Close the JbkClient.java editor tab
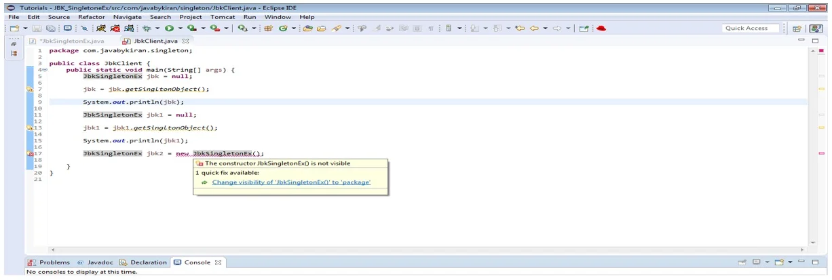This screenshot has width=832, height=280. (186, 41)
